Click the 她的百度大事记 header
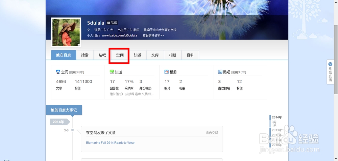 click(x=64, y=110)
